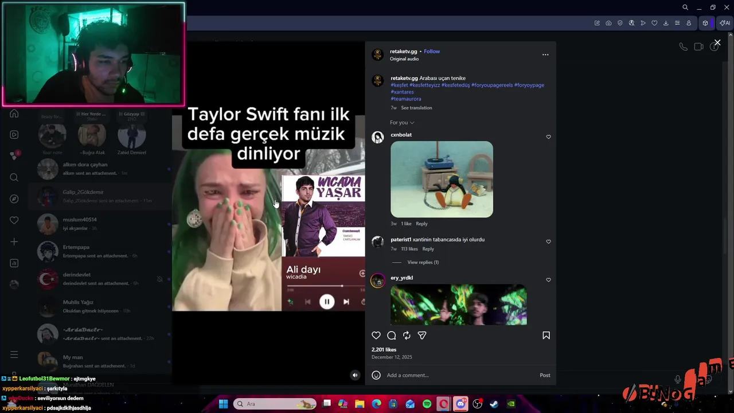Click the Add a comment field
Viewport: 734px width, 413px height.
click(459, 375)
